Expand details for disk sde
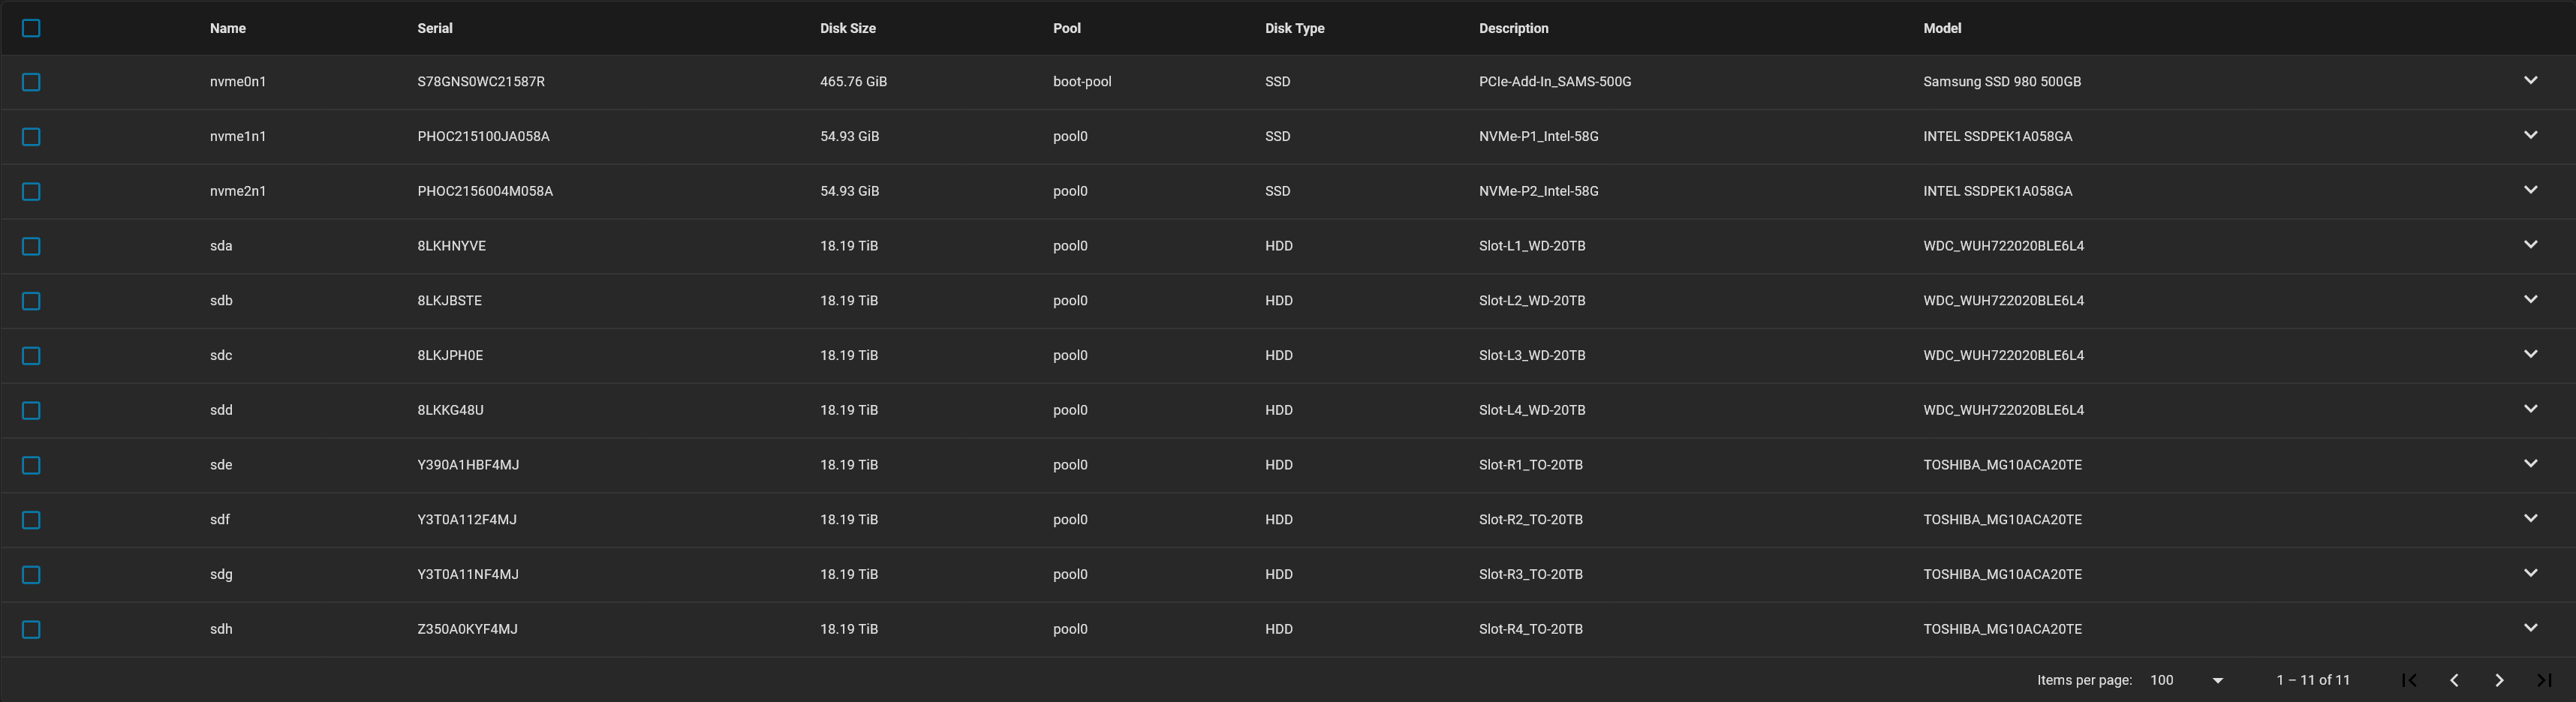The width and height of the screenshot is (2576, 702). click(x=2530, y=463)
